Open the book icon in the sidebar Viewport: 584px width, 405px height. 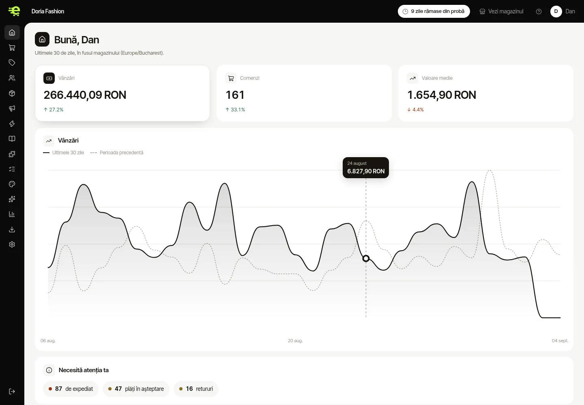click(12, 139)
